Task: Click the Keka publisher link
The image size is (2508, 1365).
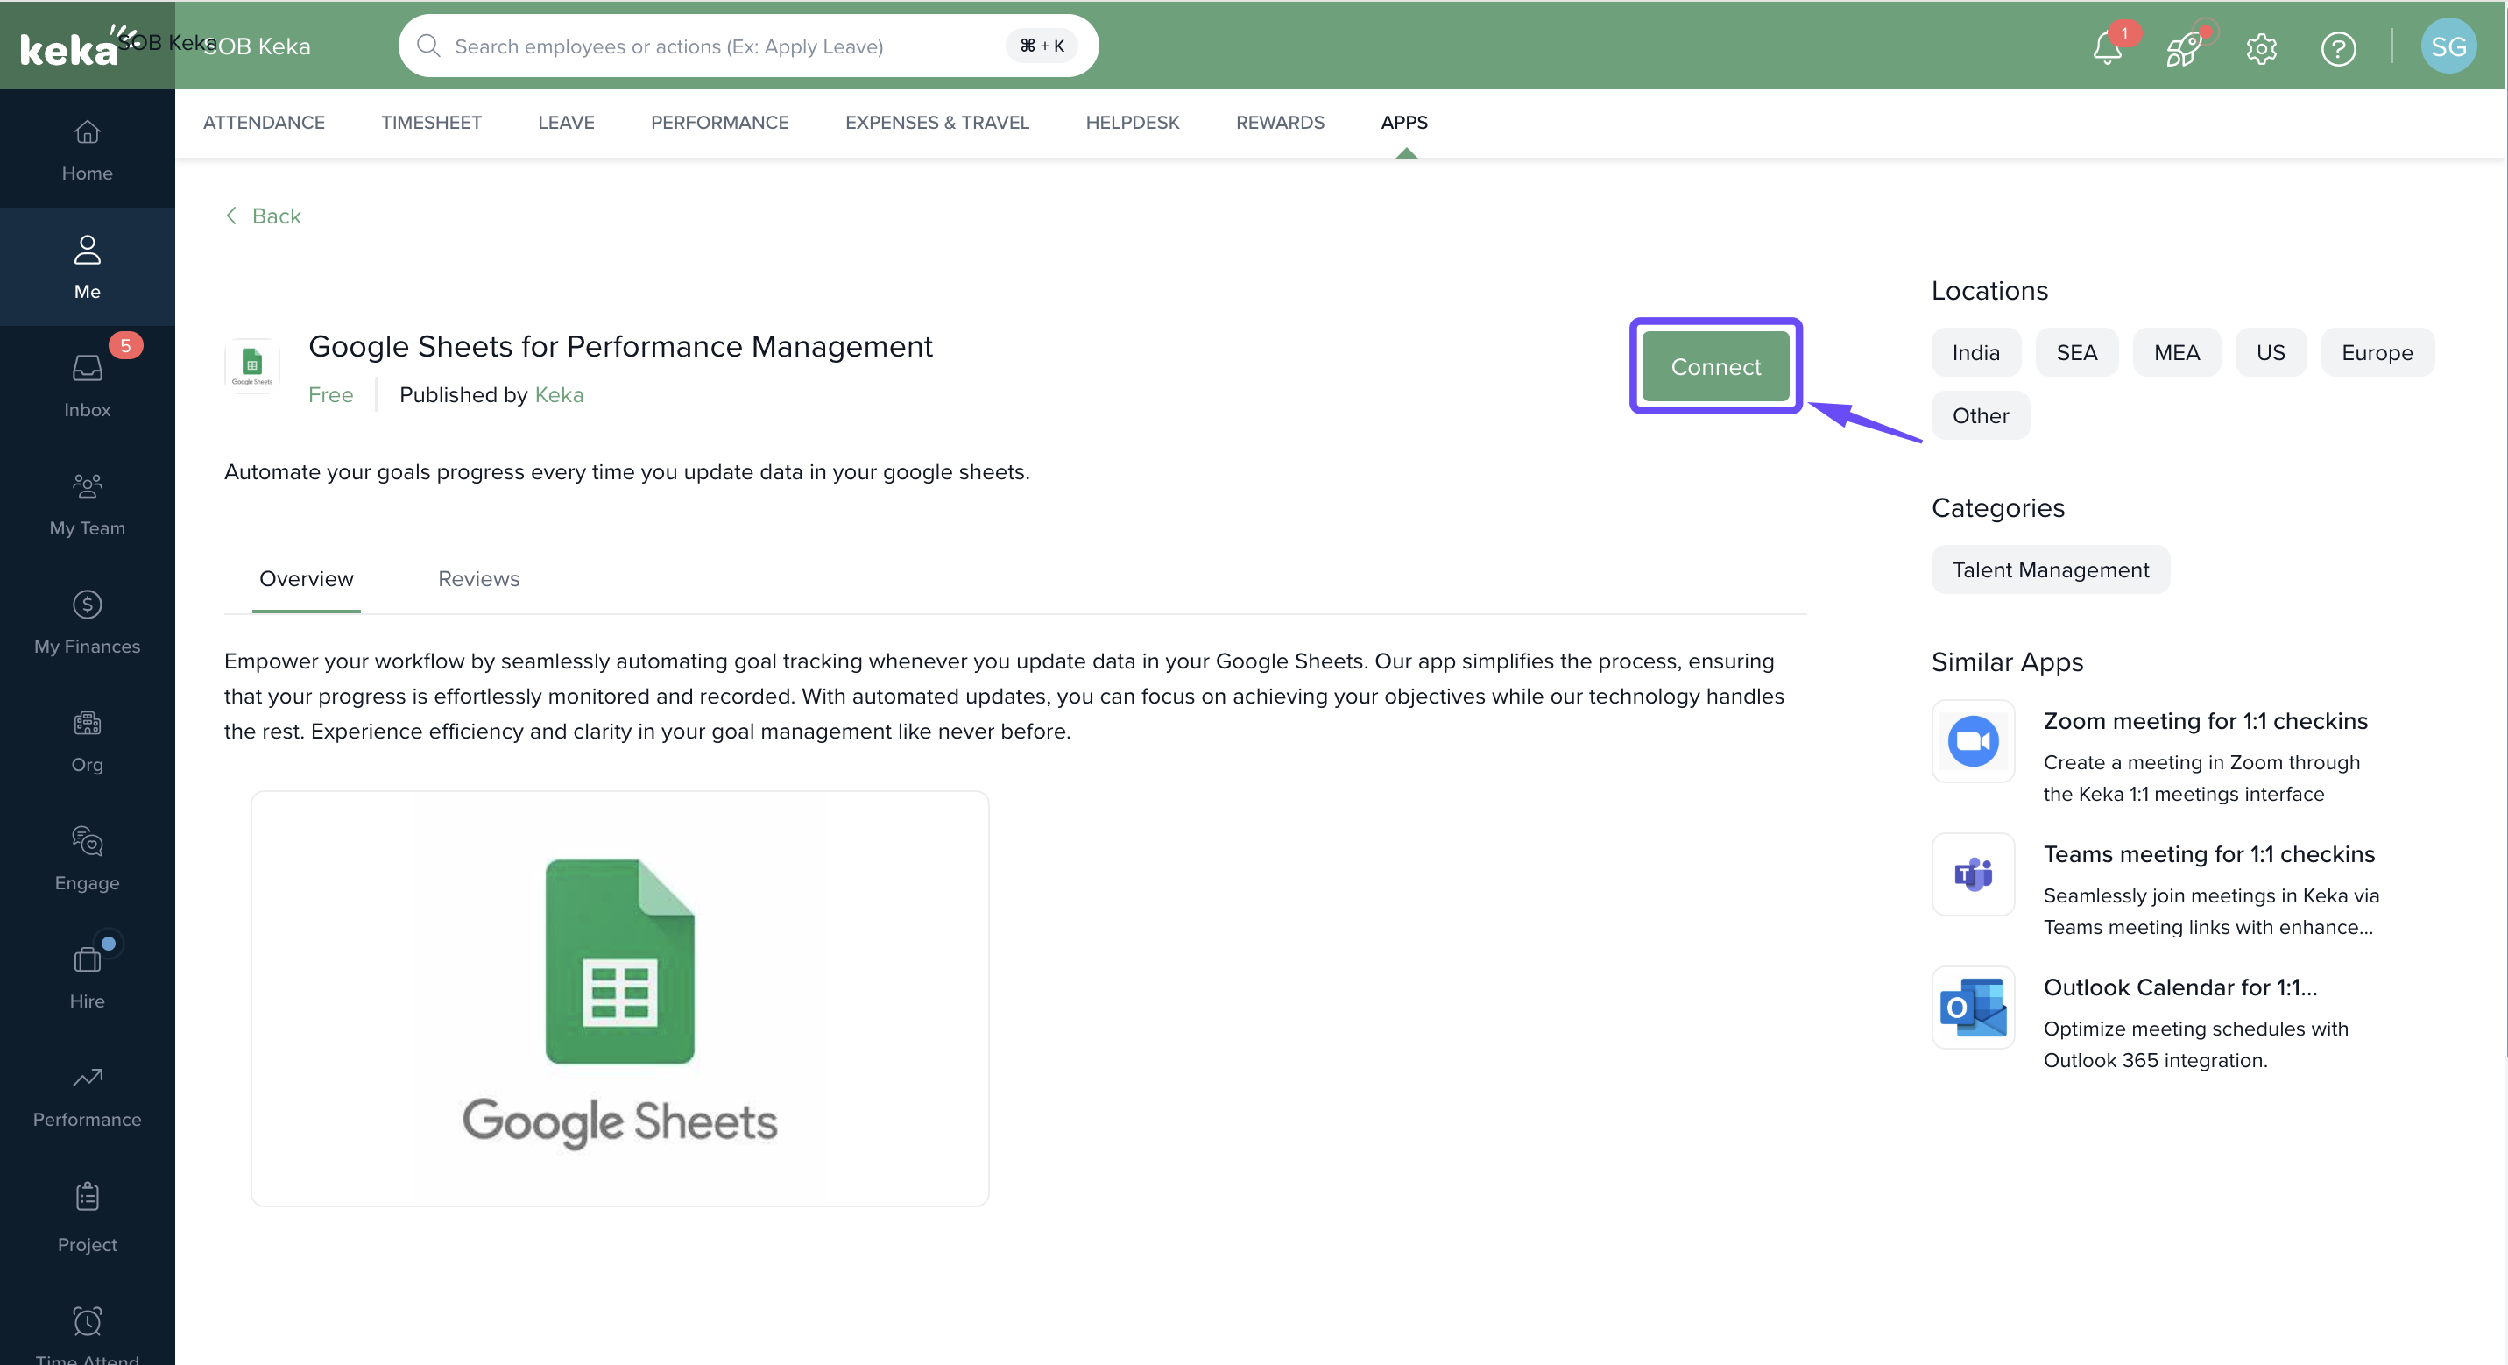Action: 559,394
